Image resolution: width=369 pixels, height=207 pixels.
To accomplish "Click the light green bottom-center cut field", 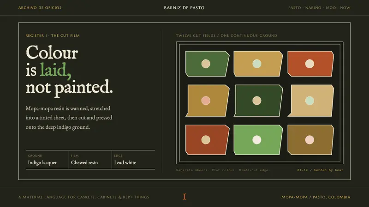I will click(258, 140).
